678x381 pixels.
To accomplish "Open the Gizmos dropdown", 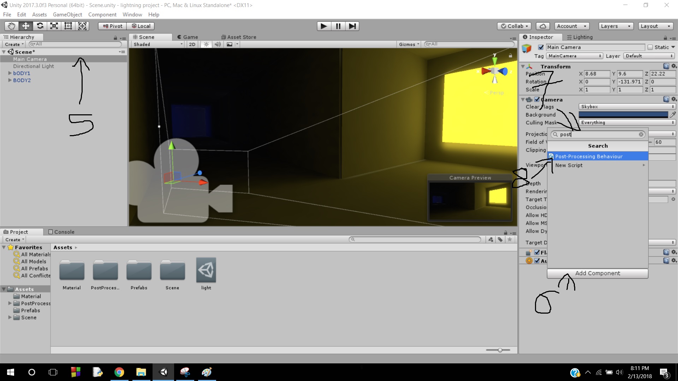I will [409, 44].
